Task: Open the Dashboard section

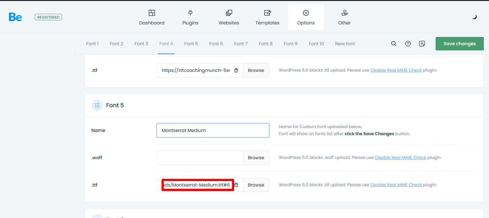Action: pyautogui.click(x=152, y=17)
